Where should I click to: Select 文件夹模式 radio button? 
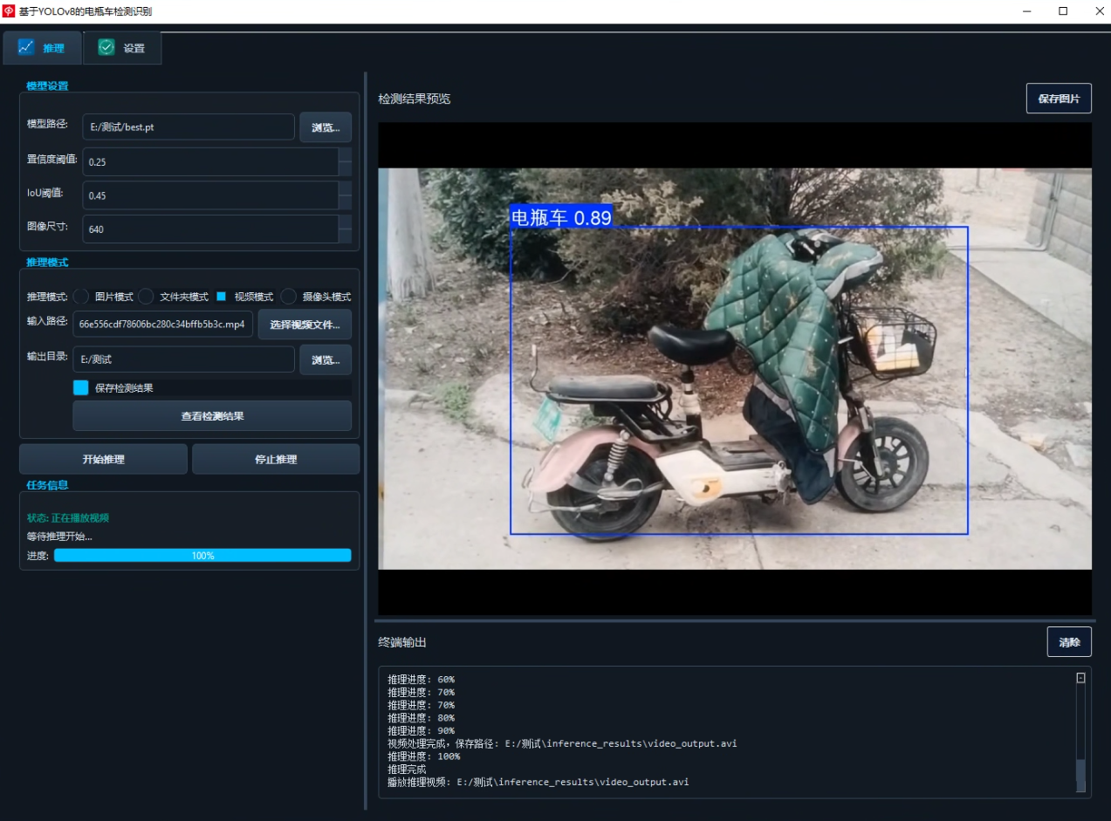pyautogui.click(x=147, y=297)
